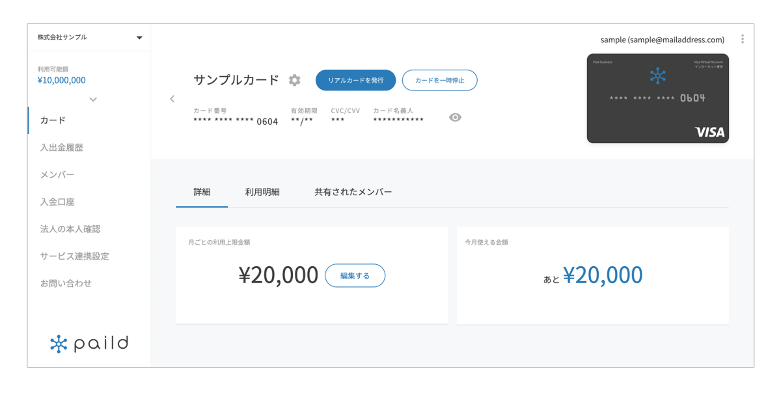The image size is (781, 393).
Task: Click the snowflake logo on the card image
Action: [x=658, y=75]
